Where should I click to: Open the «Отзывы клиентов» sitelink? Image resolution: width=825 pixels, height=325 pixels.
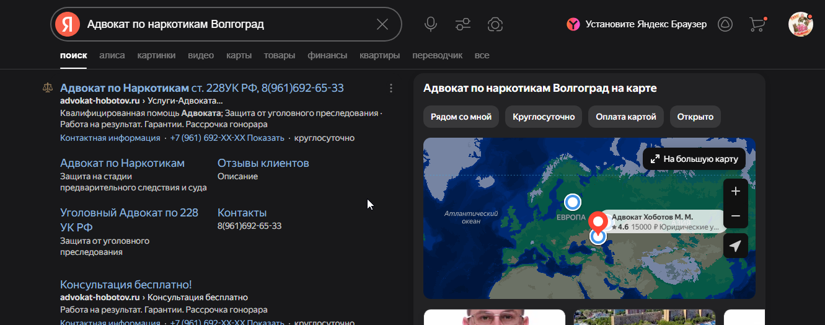pyautogui.click(x=263, y=163)
